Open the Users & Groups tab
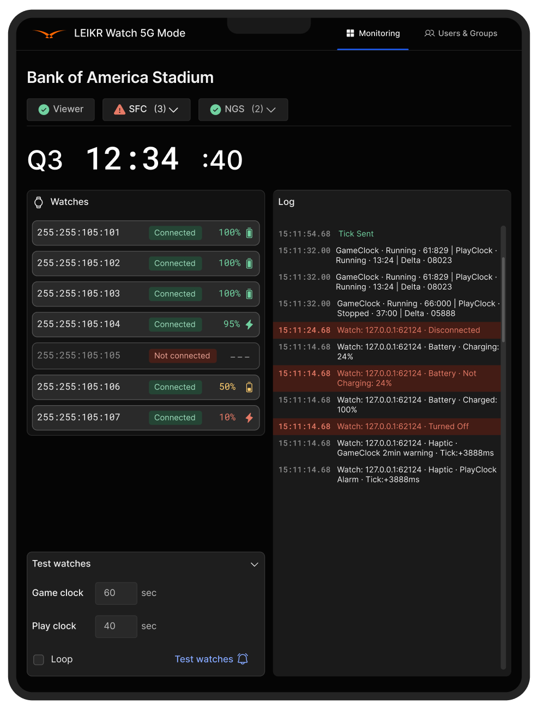This screenshot has height=710, width=538. (x=461, y=33)
